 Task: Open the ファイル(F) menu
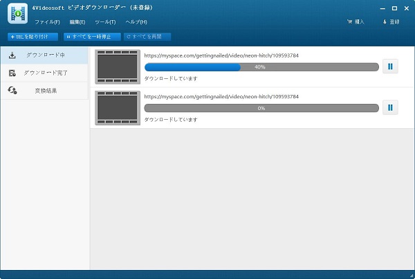(47, 22)
